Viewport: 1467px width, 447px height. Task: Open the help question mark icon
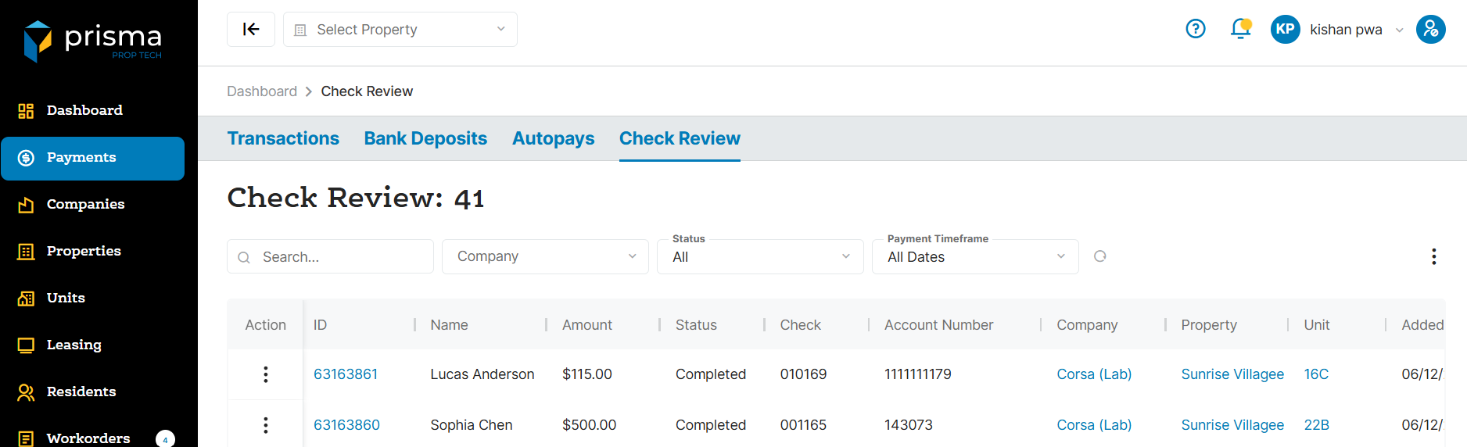1195,29
